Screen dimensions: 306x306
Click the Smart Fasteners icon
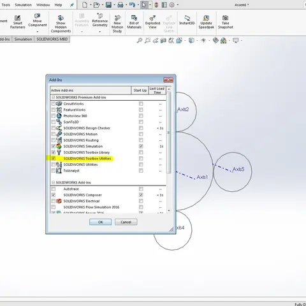18,18
